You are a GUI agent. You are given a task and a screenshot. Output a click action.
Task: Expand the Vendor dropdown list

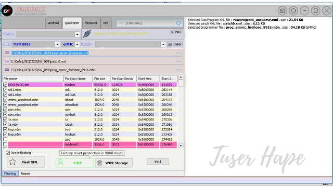tap(78, 34)
